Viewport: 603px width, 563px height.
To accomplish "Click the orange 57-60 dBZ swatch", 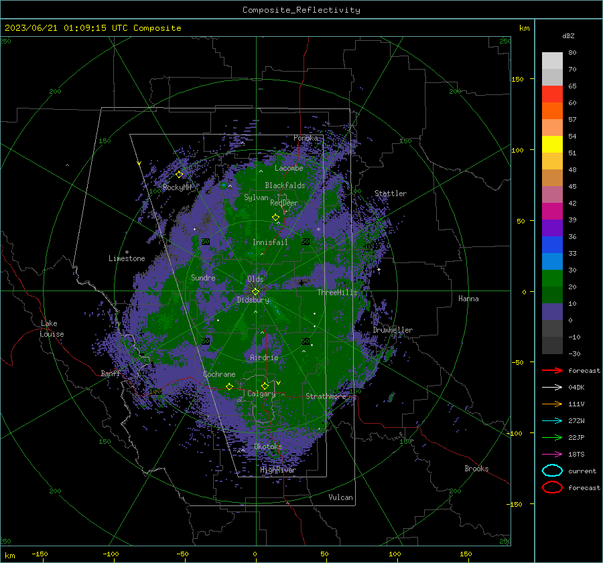I will 552,110.
